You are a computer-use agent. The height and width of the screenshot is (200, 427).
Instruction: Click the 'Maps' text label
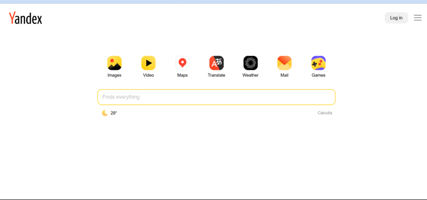pos(182,75)
